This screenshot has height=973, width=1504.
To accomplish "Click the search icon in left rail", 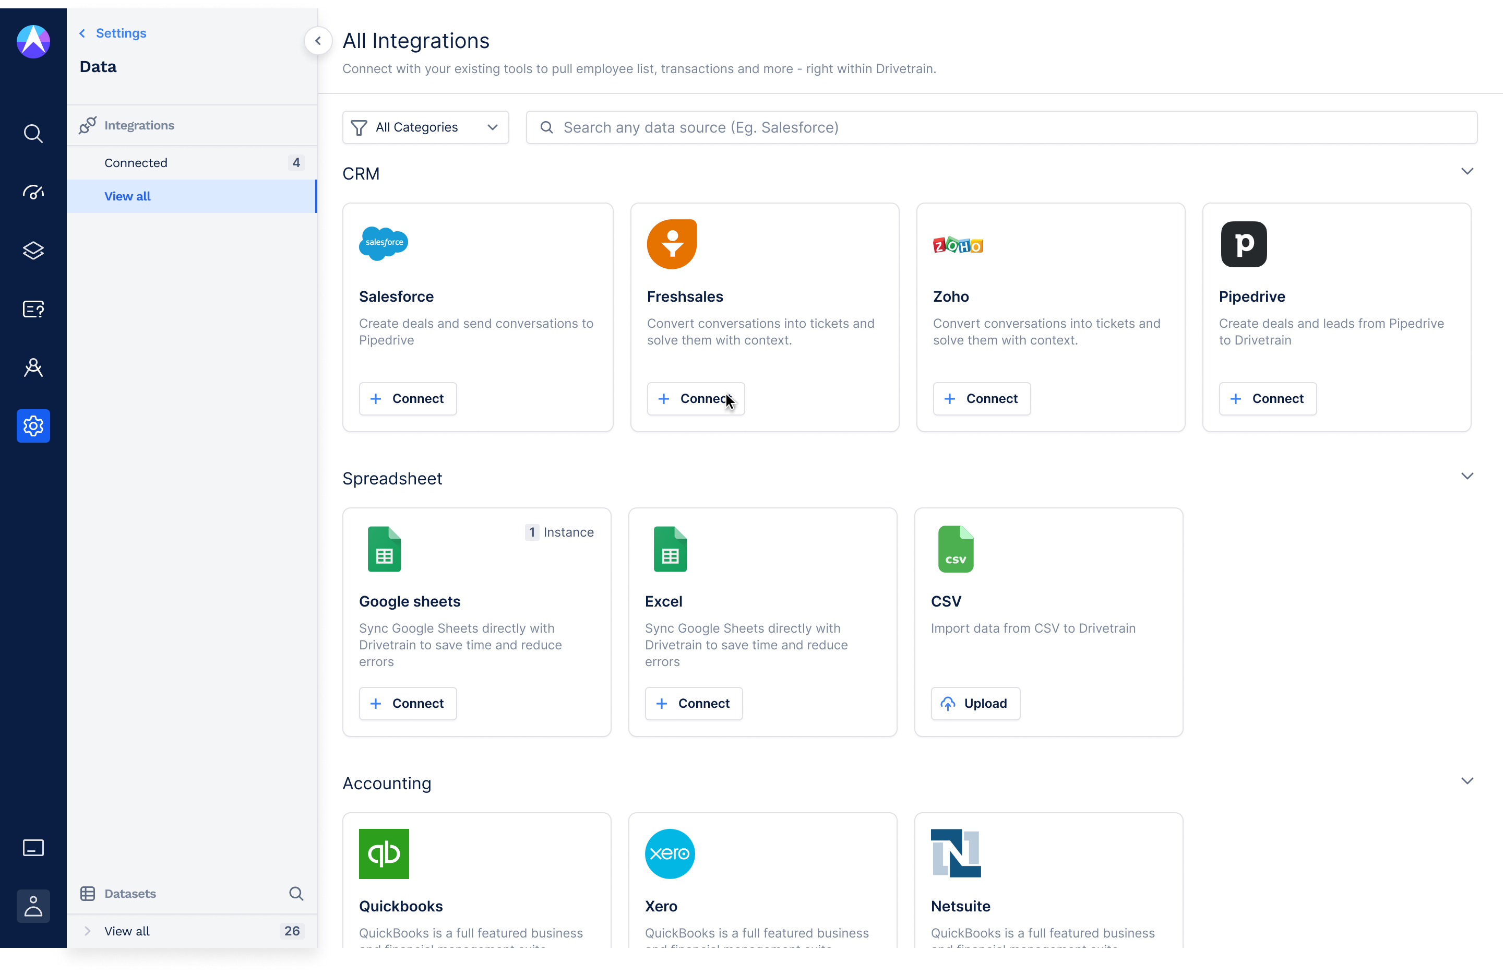I will [x=33, y=133].
